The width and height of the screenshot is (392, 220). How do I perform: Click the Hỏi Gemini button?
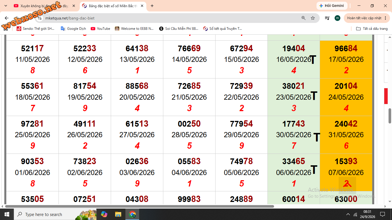[332, 6]
